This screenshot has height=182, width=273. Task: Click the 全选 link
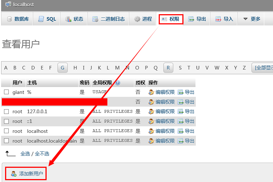coord(25,154)
